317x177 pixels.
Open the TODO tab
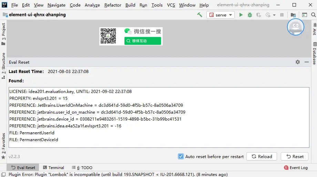click(x=82, y=167)
